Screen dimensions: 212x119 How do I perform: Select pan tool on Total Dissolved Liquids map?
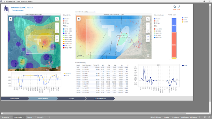[x=57, y=37]
